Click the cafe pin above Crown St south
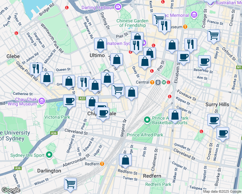The width and height of the screenshot is (242, 194). tap(214, 120)
